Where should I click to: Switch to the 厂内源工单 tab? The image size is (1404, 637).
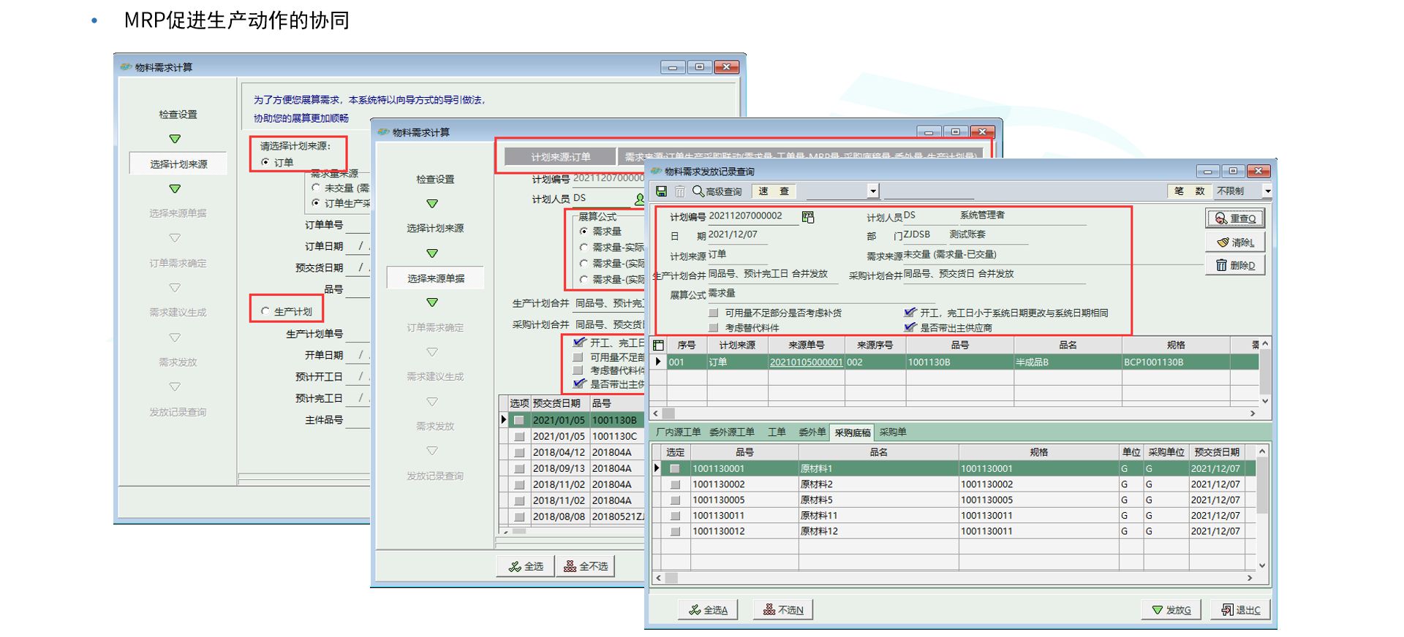pos(678,432)
